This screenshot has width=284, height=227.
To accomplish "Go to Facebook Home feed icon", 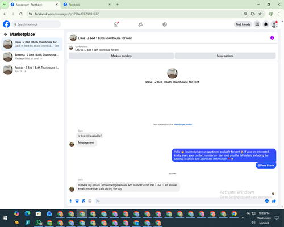I will [x=116, y=24].
